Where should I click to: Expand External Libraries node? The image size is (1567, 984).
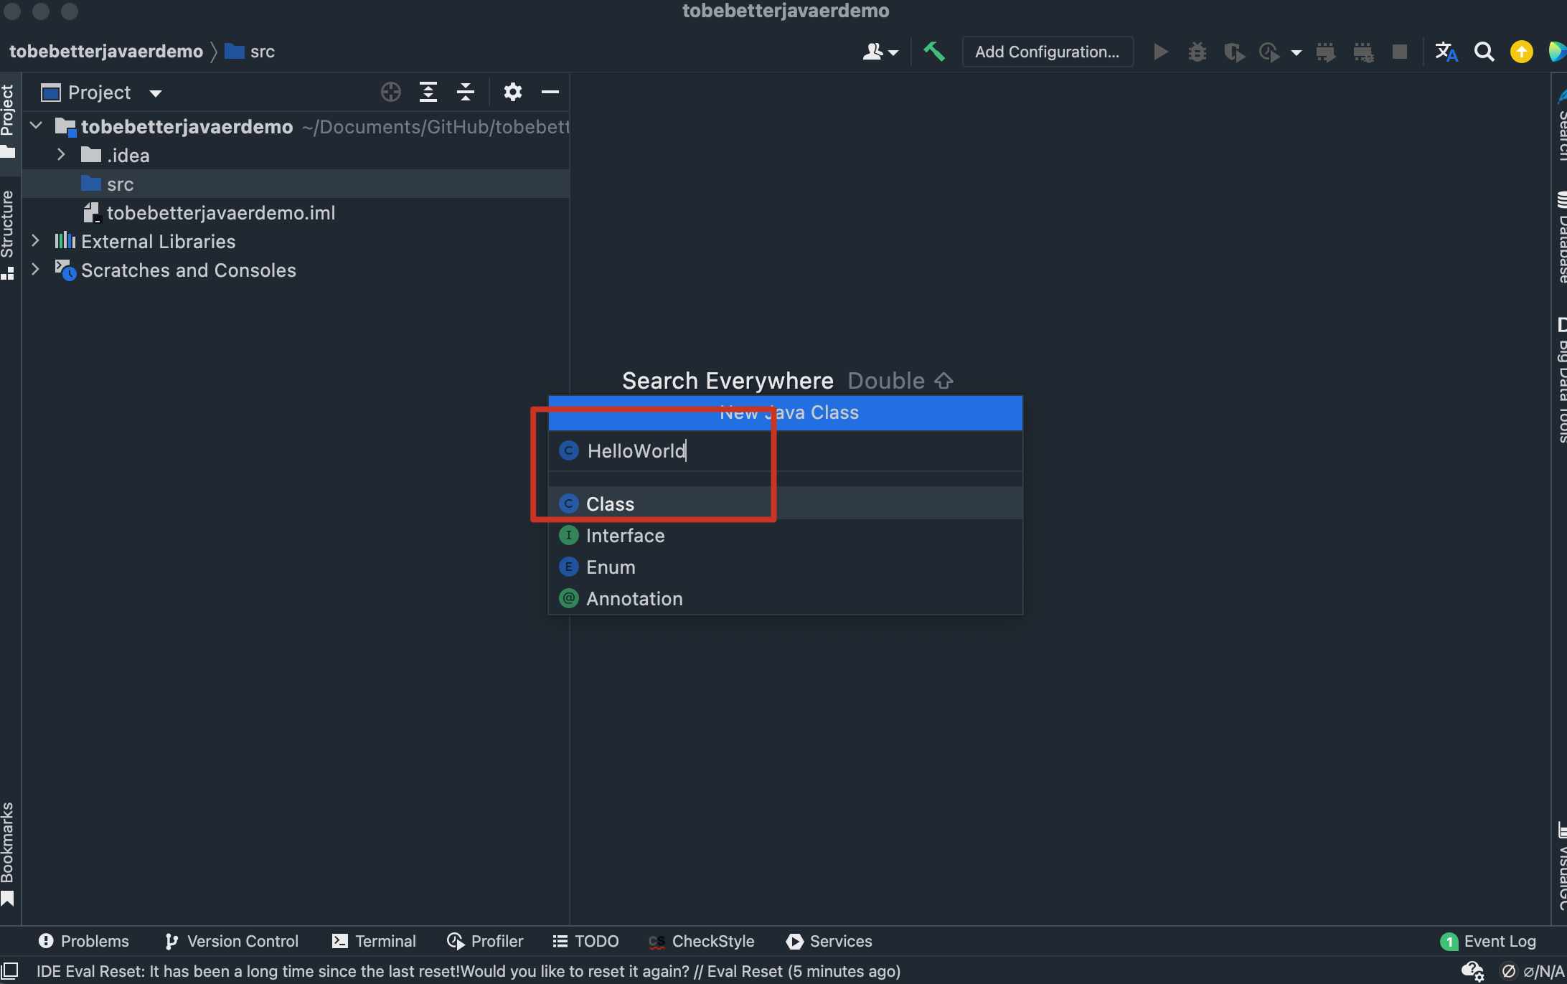(x=35, y=241)
